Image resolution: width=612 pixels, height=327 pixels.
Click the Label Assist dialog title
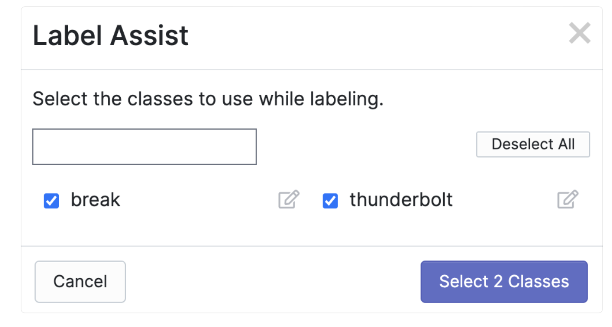click(110, 35)
